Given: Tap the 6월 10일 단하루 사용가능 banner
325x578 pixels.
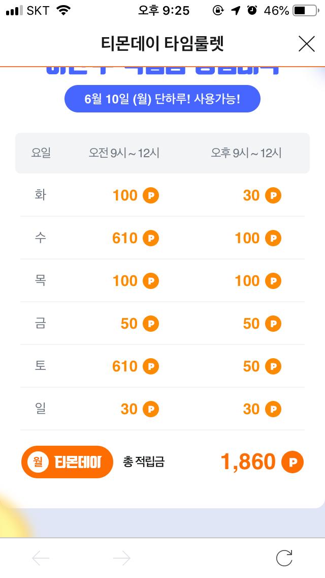Looking at the screenshot, I should [x=162, y=99].
